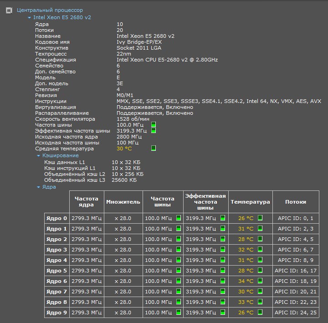Select the Скорость вентилятора value 1528 об/мин
This screenshot has width=328, height=323.
coord(133,119)
